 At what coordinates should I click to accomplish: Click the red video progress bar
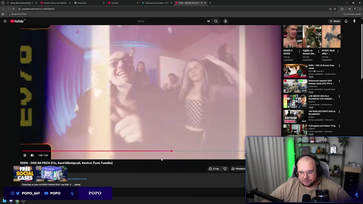(x=96, y=151)
